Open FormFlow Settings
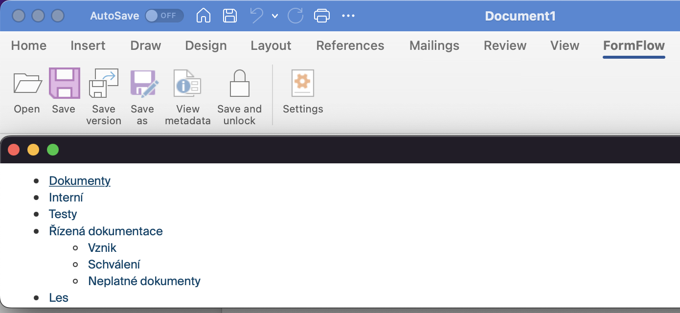The height and width of the screenshot is (313, 680). point(303,83)
